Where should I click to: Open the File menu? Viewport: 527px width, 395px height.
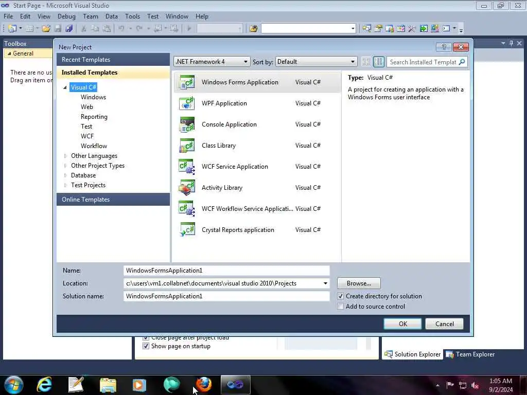click(x=8, y=16)
